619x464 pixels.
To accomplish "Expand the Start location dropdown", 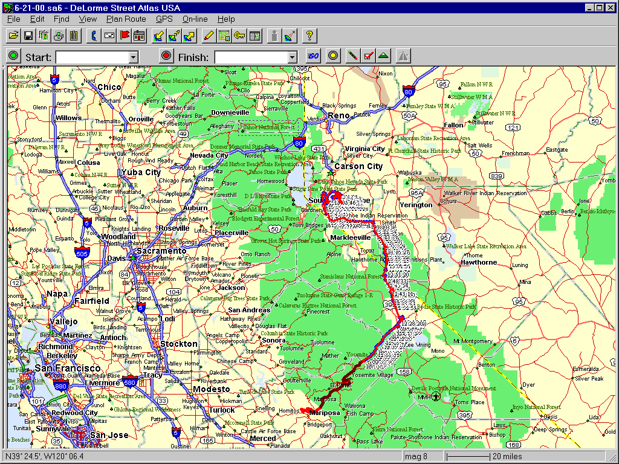I will click(x=134, y=57).
